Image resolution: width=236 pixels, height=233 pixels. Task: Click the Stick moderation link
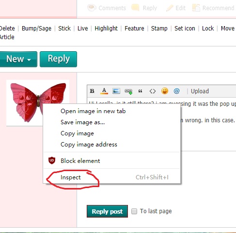click(x=64, y=29)
